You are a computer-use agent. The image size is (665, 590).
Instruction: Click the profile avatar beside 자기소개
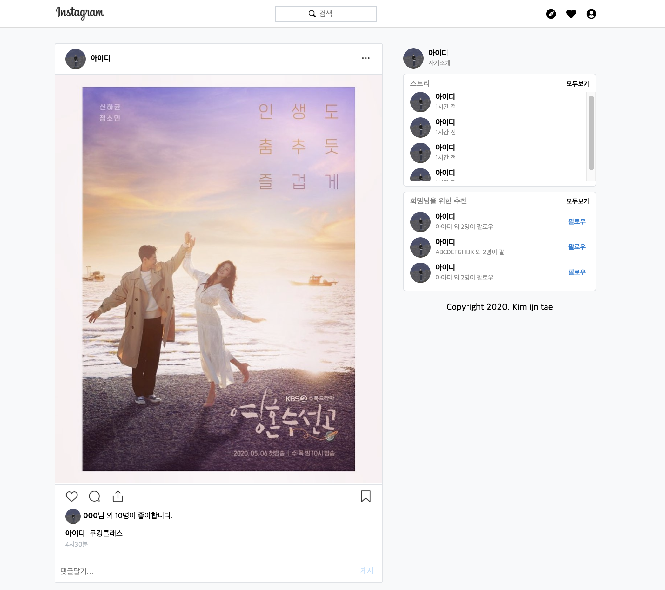point(413,58)
